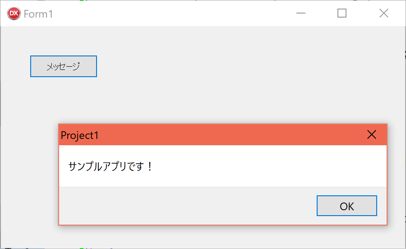Confirm the dialog with the OK button

(347, 206)
